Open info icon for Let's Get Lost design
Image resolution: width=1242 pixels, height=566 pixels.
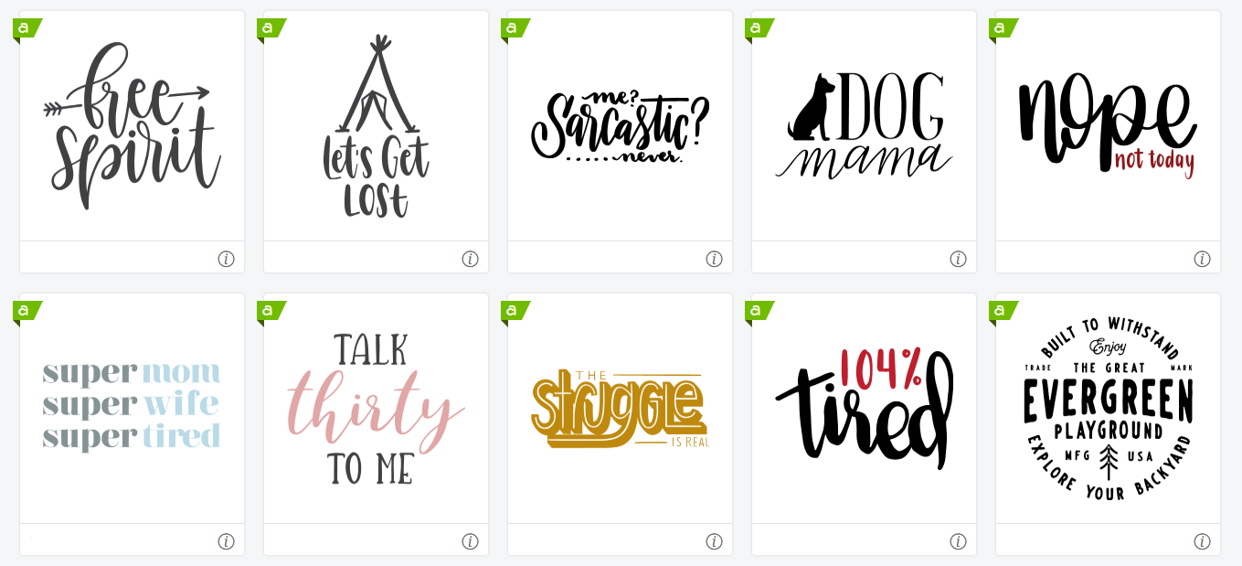coord(470,259)
